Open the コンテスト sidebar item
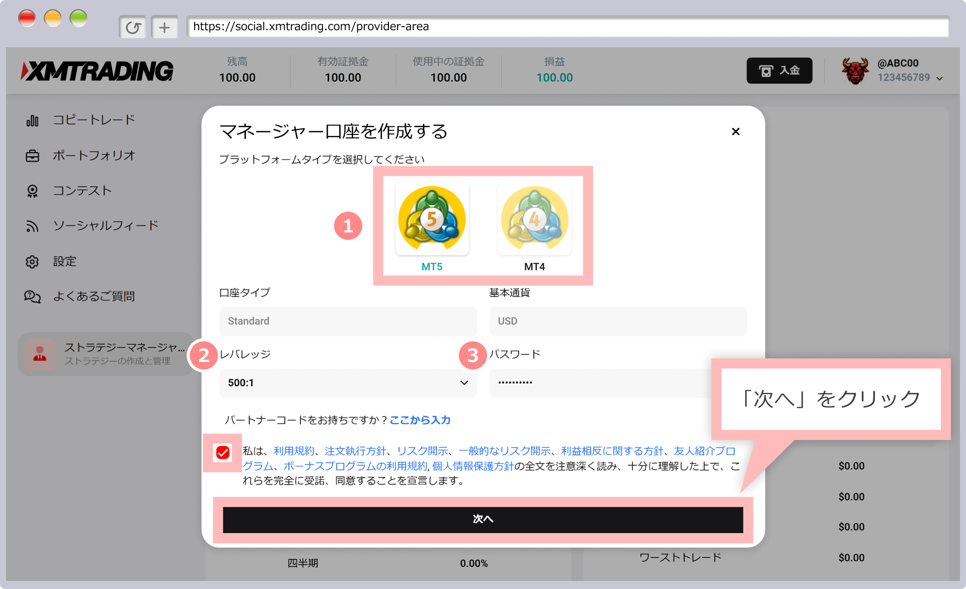This screenshot has width=966, height=589. point(82,191)
